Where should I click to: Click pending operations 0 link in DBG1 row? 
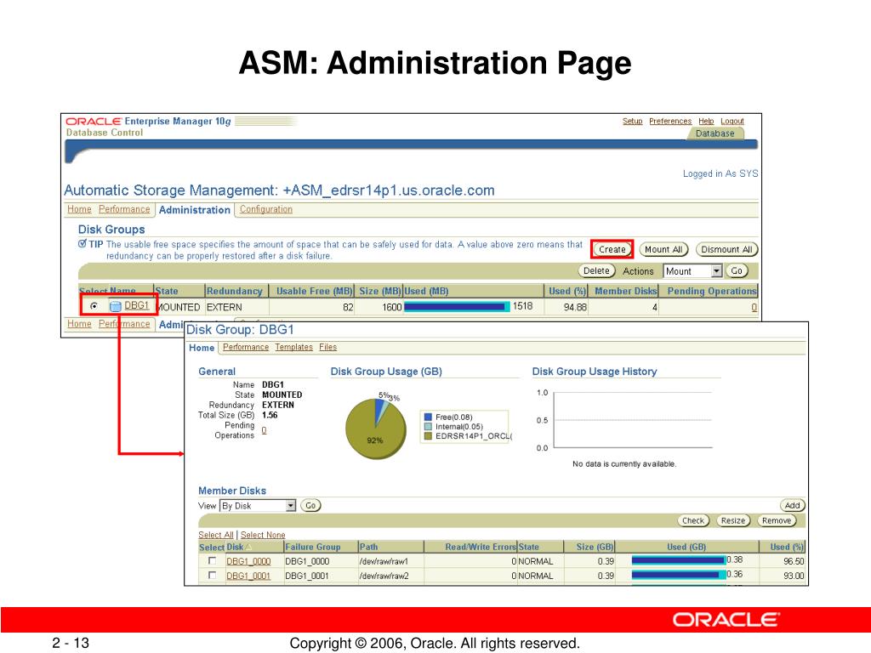pyautogui.click(x=754, y=307)
